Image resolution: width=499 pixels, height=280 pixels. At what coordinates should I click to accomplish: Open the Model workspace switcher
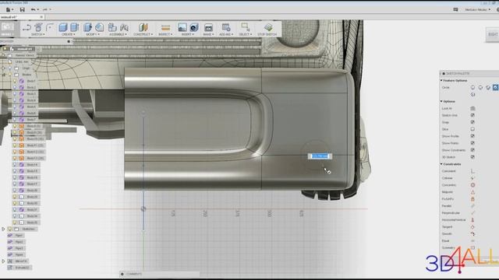pos(8,30)
